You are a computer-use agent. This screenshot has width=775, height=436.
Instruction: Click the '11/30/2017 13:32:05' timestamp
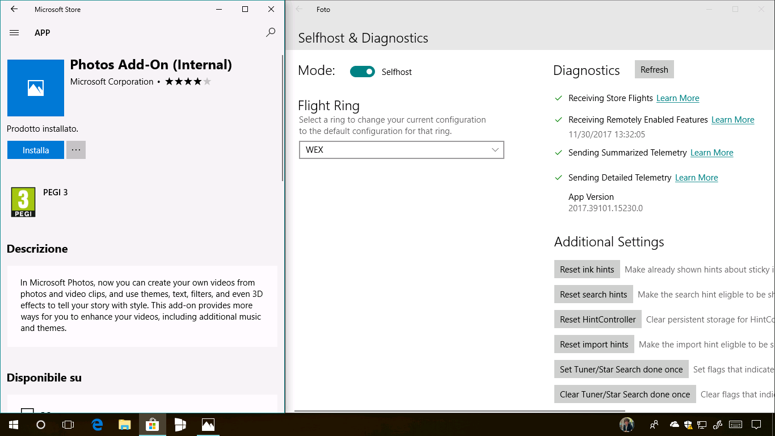[606, 135]
